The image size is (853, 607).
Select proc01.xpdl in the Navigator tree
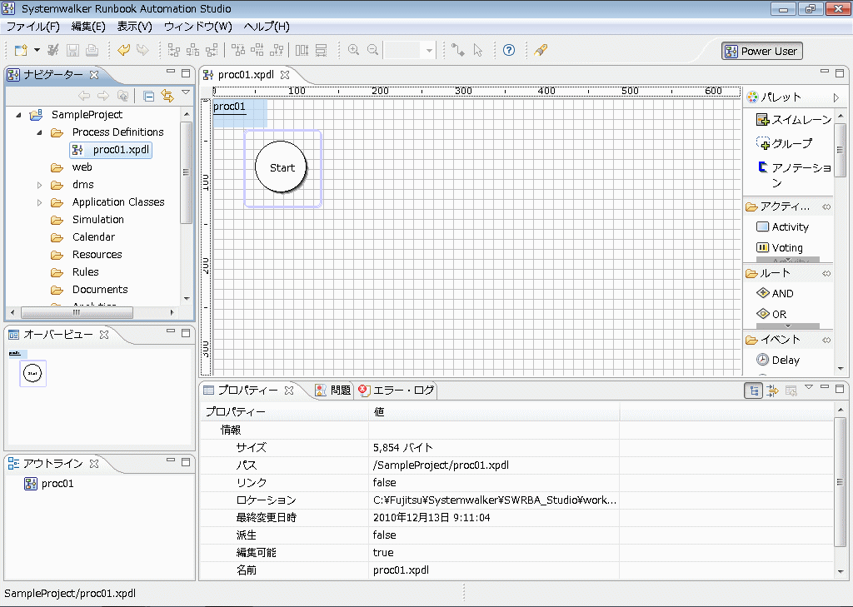coord(111,150)
